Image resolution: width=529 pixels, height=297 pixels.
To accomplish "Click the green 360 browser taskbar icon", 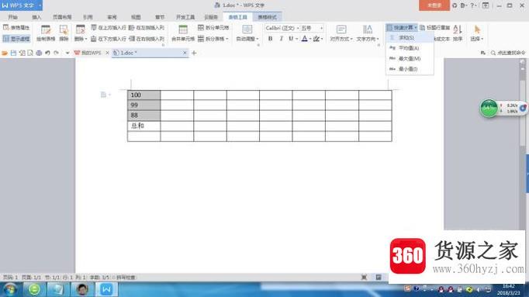I will click(34, 289).
